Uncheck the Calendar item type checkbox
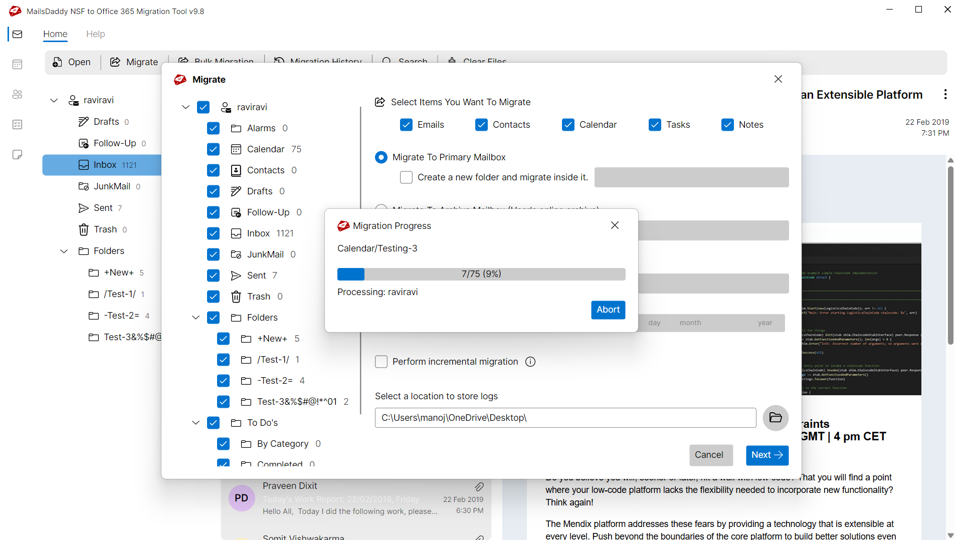This screenshot has width=961, height=540. pos(568,125)
